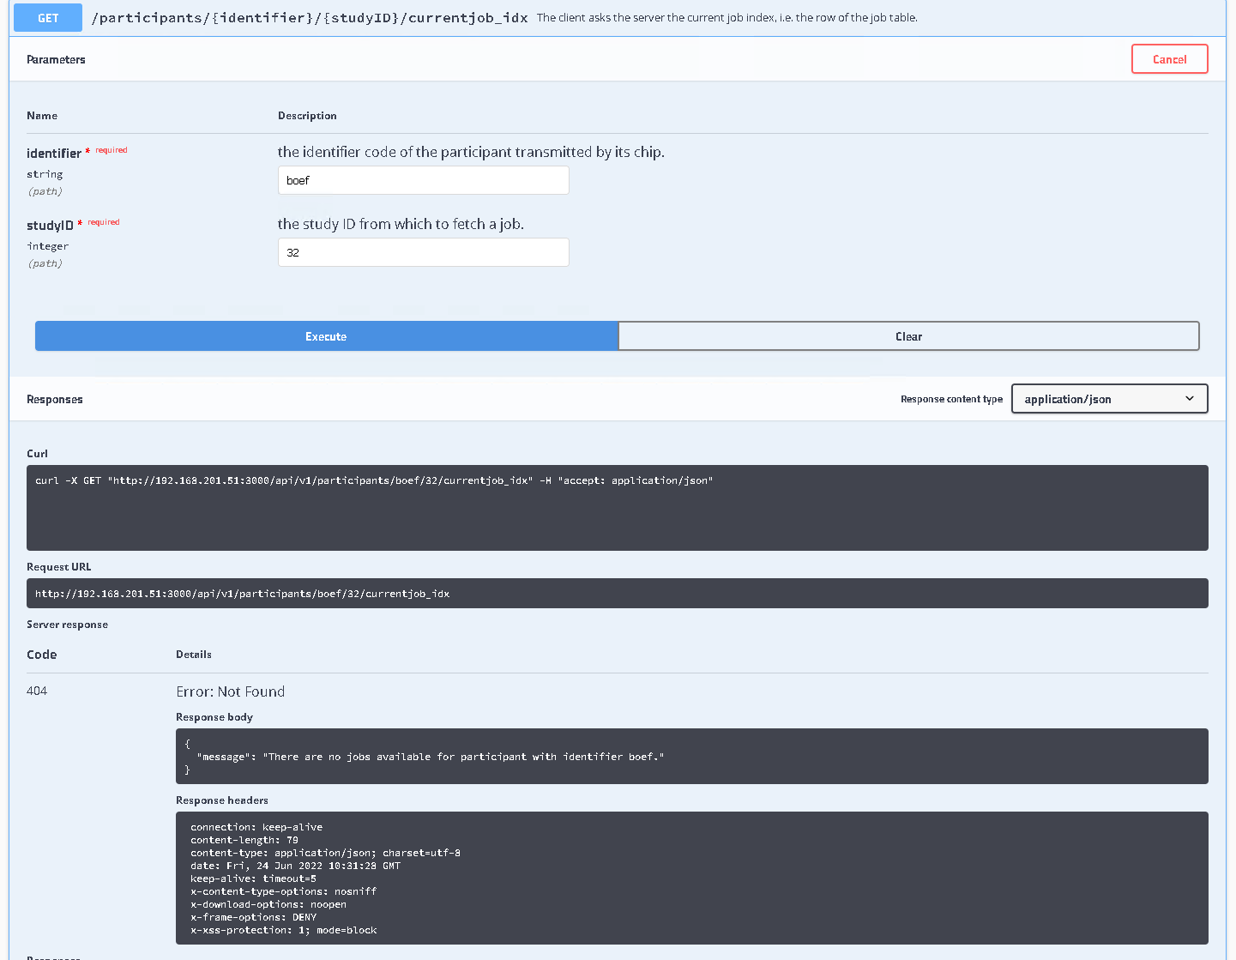Click Clear to reset the response
The image size is (1236, 960).
[x=908, y=335]
